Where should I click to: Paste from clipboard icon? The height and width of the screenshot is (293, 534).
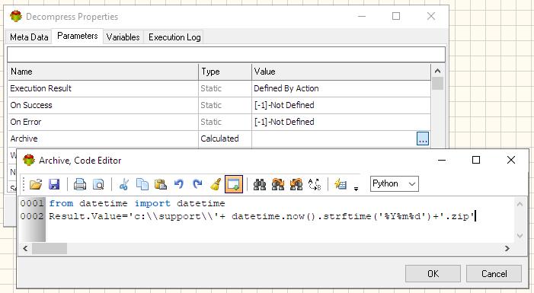161,184
